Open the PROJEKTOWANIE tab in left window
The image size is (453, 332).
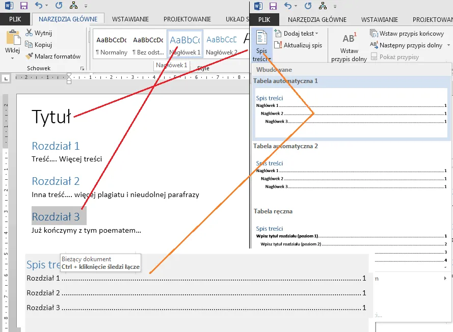pos(188,19)
